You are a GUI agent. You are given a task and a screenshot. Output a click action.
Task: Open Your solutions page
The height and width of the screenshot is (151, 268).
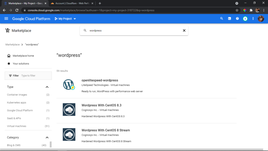click(x=21, y=63)
